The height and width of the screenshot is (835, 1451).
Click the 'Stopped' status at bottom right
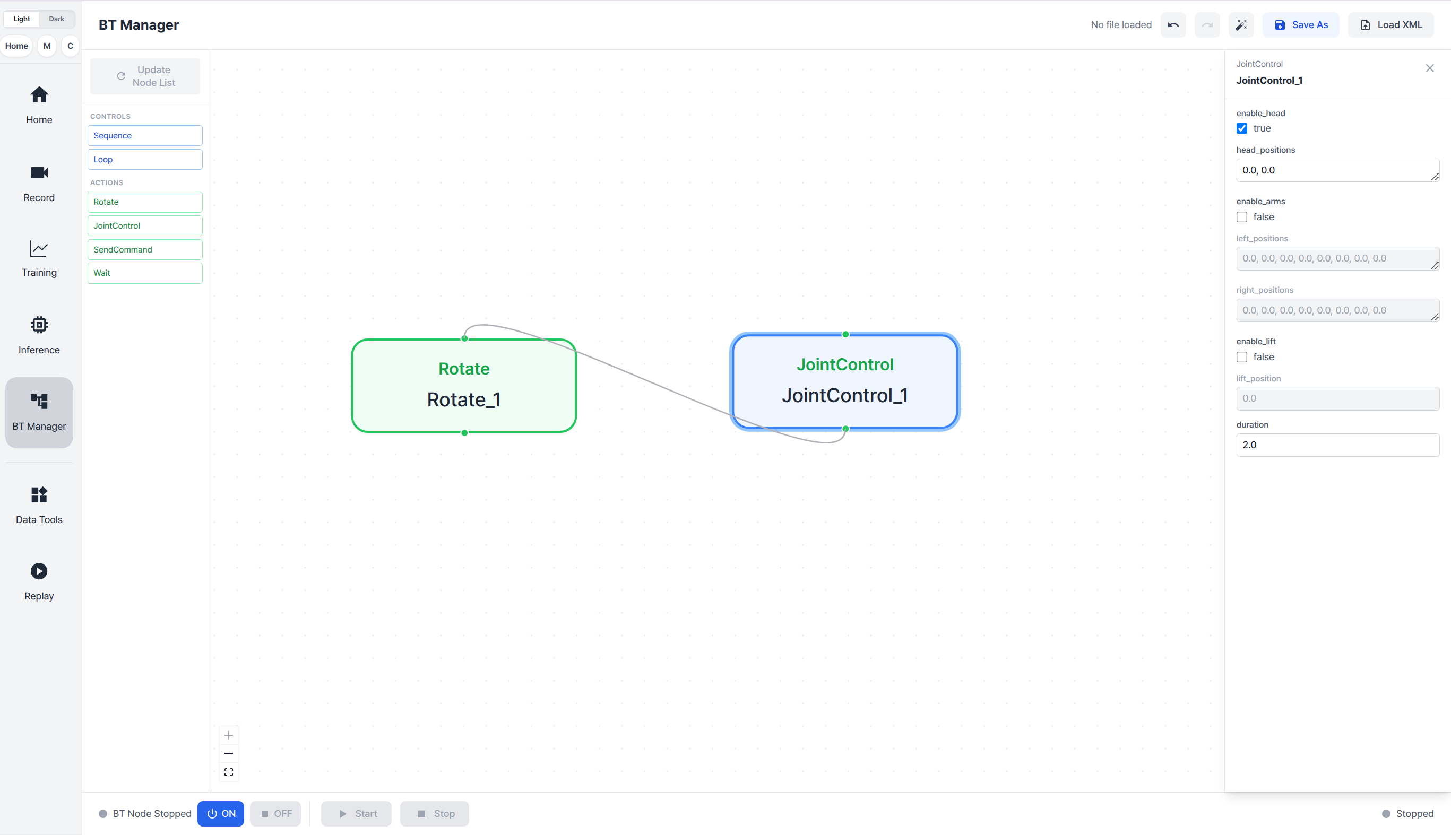pos(1414,813)
